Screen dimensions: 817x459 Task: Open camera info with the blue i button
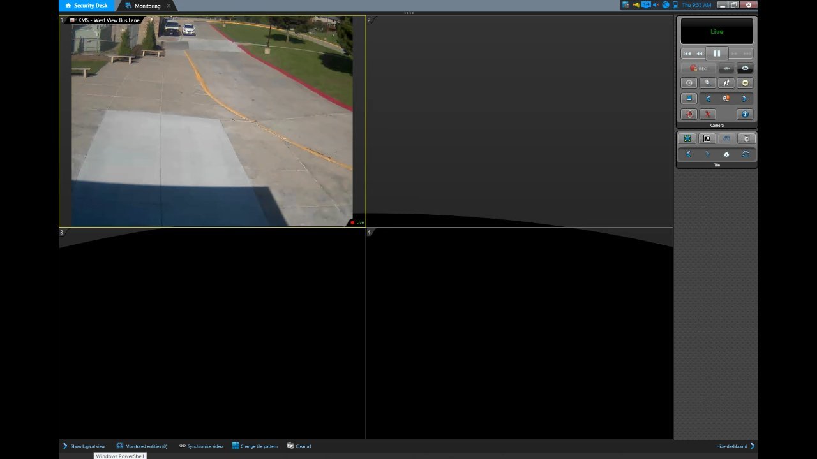point(745,114)
